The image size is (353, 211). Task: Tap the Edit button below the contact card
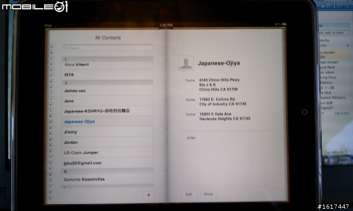tap(189, 194)
